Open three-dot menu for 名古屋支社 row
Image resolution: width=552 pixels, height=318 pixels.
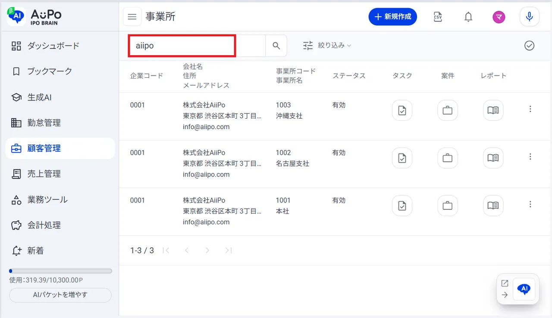[x=530, y=157]
